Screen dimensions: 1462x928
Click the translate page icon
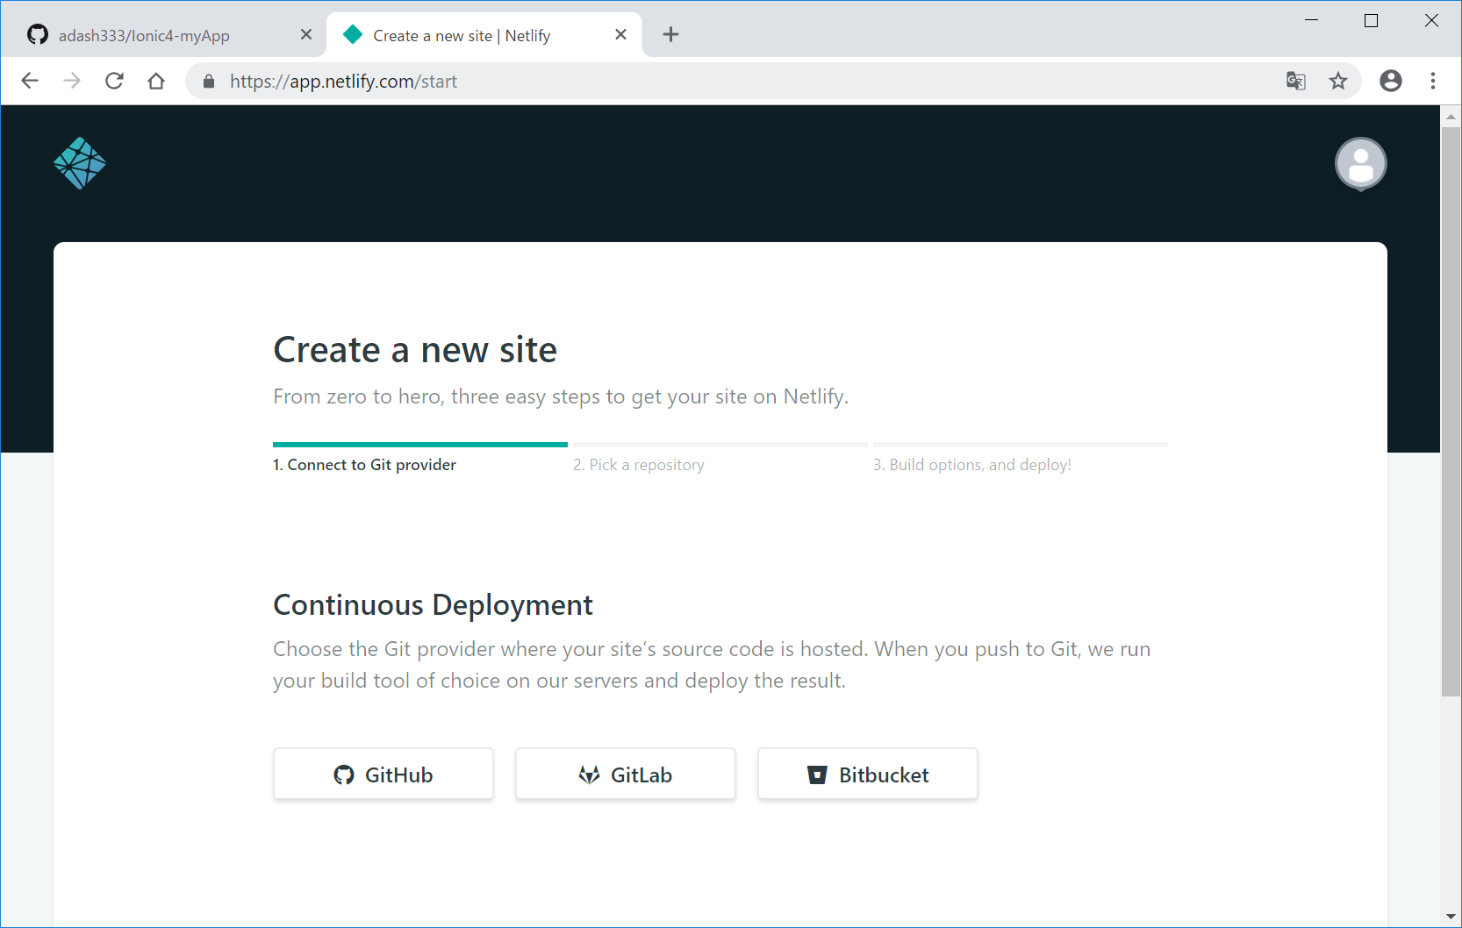[1296, 82]
